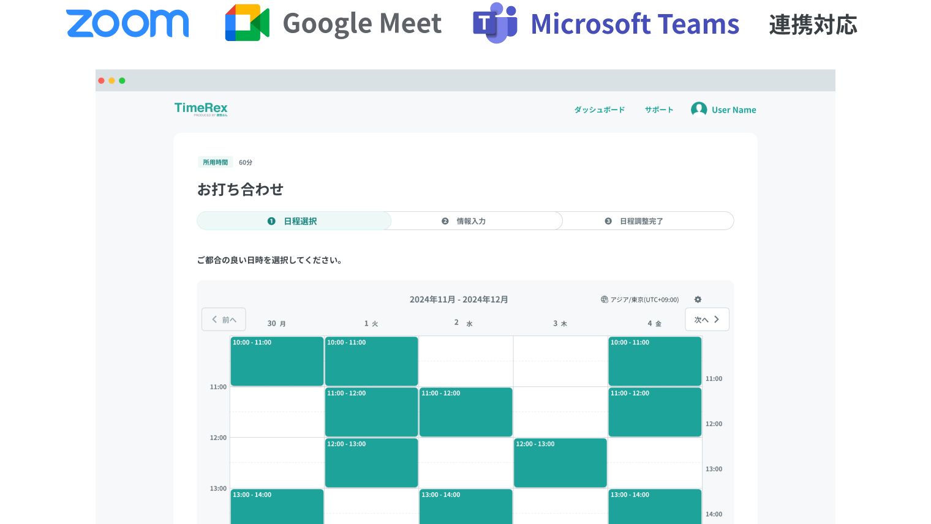Click the Microsoft Teams icon
The image size is (931, 524).
coord(495,23)
